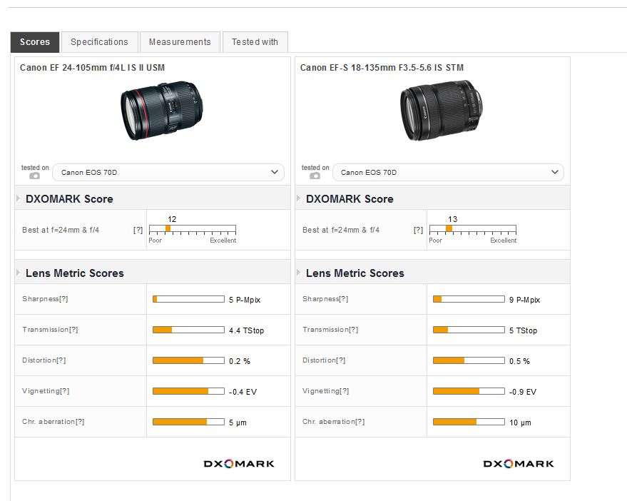This screenshot has width=627, height=501.
Task: Open Transmission[?] help for EF 24-105mm
Action: tap(73, 330)
